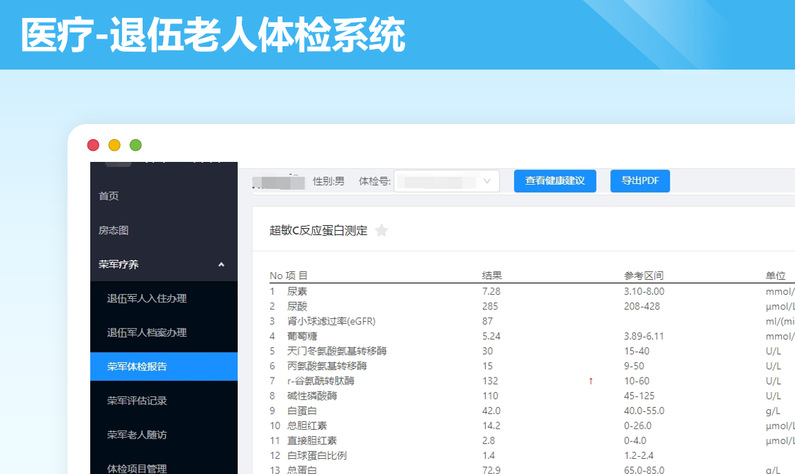Screen dimensions: 795x474
Task: Click 丙氨酸氨基转移酶 item name
Action: pyautogui.click(x=327, y=366)
